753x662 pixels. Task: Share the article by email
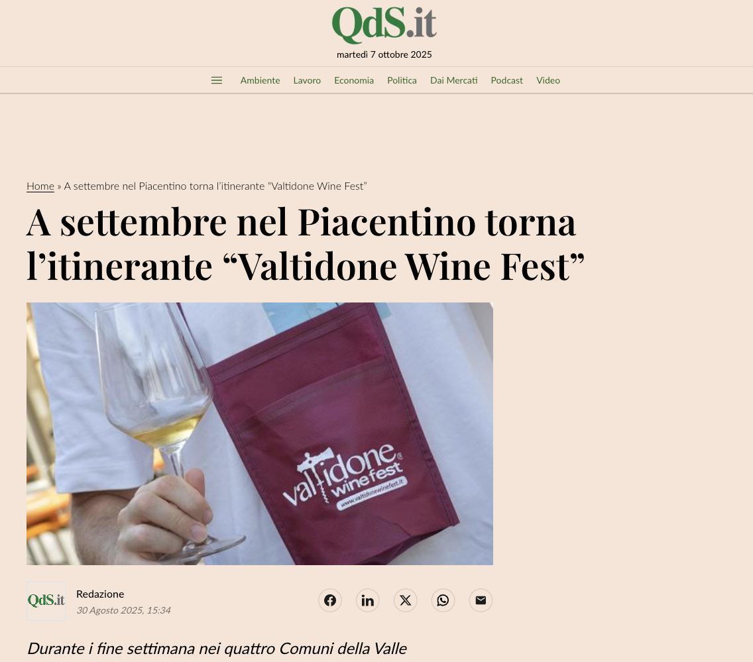[x=481, y=600]
